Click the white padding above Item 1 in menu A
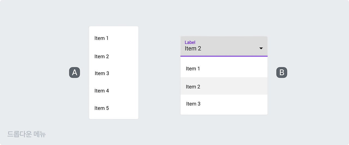 tap(113, 29)
